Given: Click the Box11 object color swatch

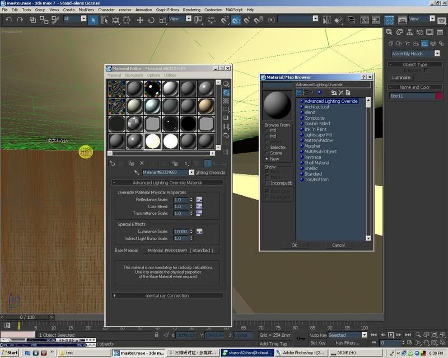Looking at the screenshot, I should pos(439,96).
